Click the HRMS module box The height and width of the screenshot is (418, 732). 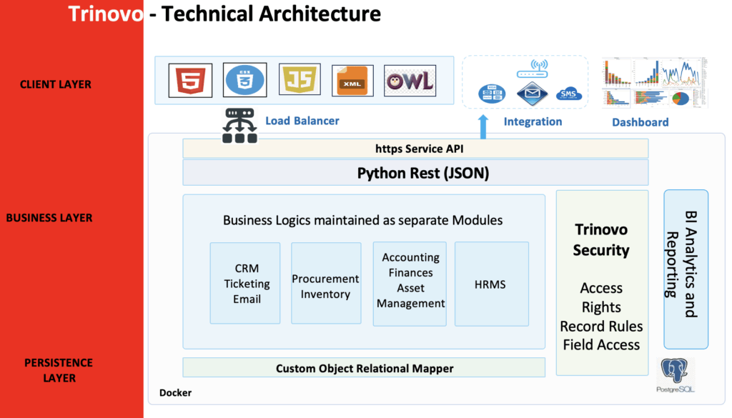[490, 283]
